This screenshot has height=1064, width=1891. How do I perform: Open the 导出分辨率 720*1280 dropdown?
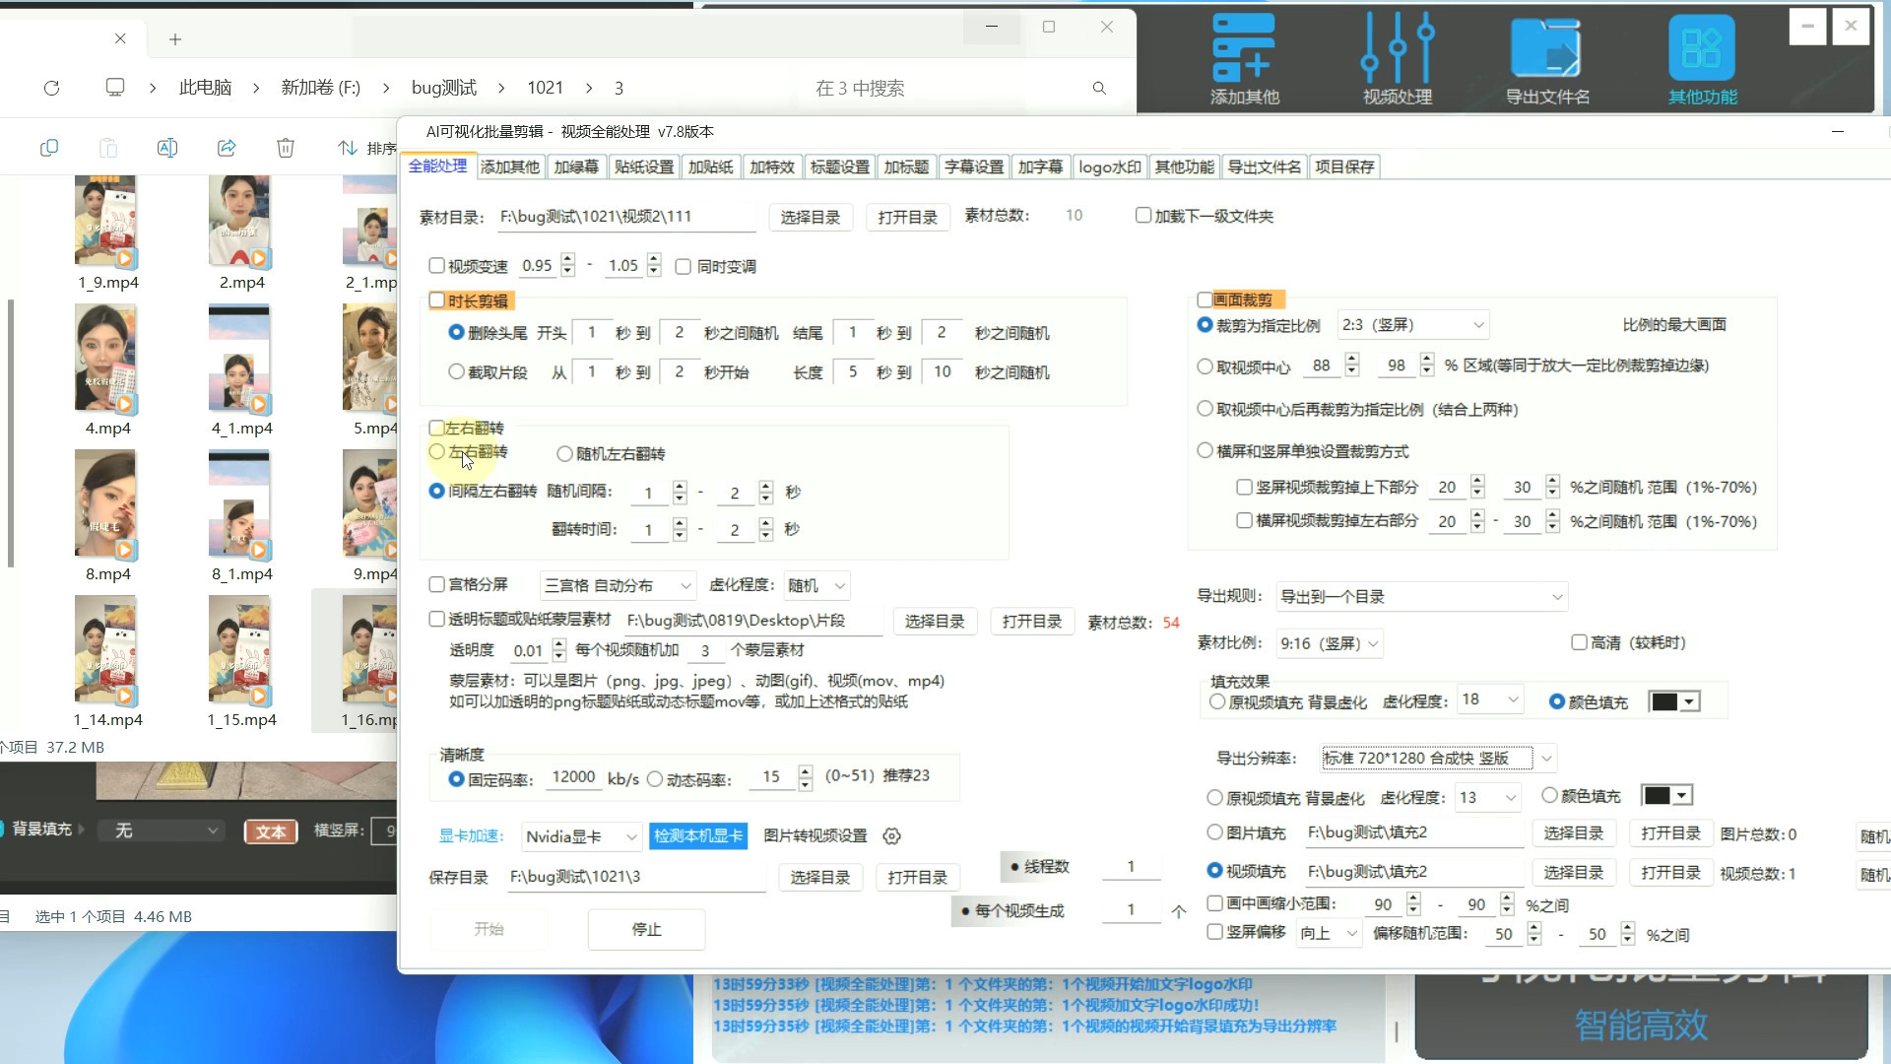tap(1438, 758)
